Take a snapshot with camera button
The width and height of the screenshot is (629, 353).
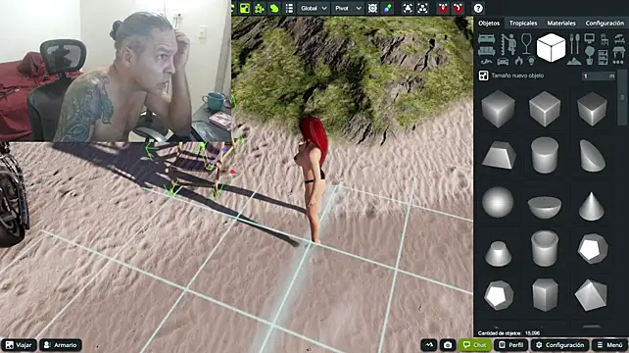[x=448, y=345]
